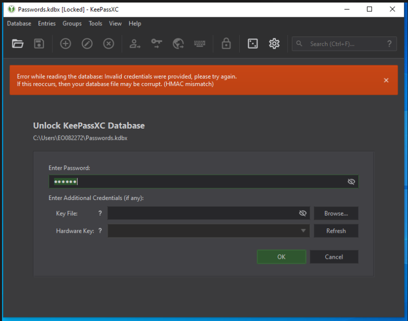This screenshot has height=321, width=408.
Task: Open the Hardware Key dropdown
Action: pyautogui.click(x=304, y=231)
